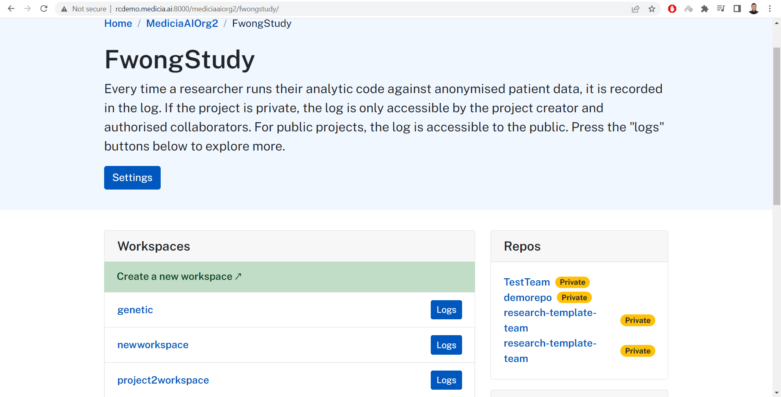View Logs for genetic workspace

pos(446,310)
